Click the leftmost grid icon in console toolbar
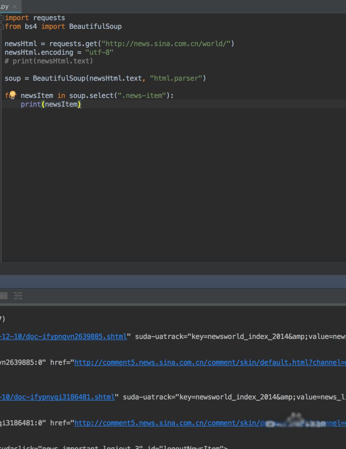 coord(4,296)
